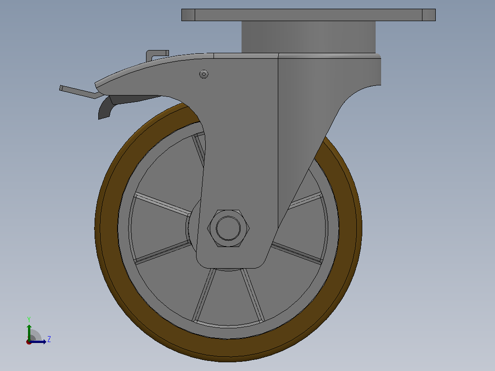
Task: Click the blue Z axis arrow of the triad
Action: click(x=39, y=342)
